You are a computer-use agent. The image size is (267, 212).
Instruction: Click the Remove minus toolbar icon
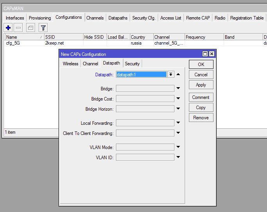[x=18, y=28]
